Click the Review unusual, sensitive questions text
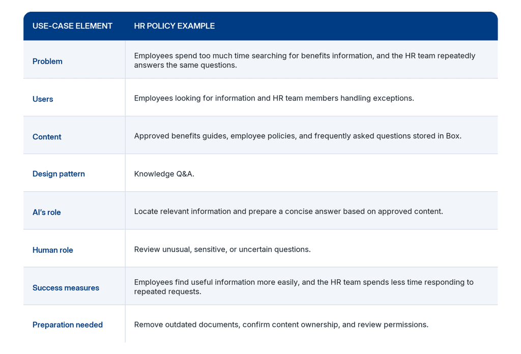Screen dimensions: 521x354 pos(222,249)
